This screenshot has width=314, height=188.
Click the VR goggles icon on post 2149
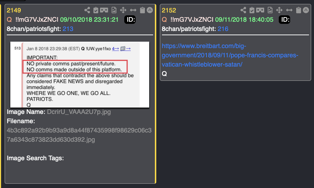point(104,10)
